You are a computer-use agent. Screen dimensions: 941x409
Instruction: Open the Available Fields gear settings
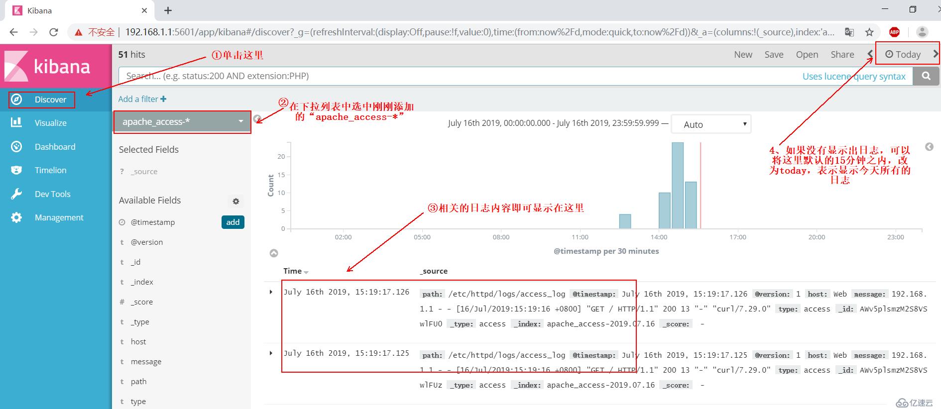click(x=236, y=201)
